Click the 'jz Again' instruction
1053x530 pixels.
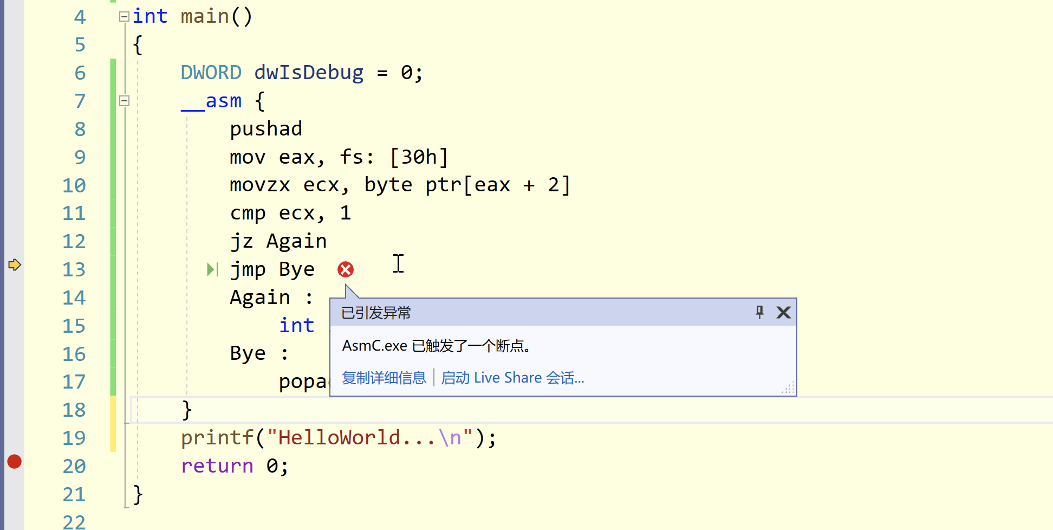[278, 241]
